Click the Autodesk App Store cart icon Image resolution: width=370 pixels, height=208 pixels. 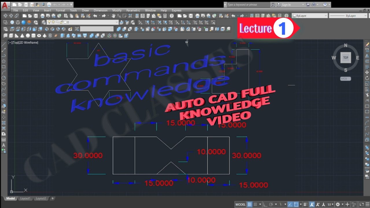308,5
